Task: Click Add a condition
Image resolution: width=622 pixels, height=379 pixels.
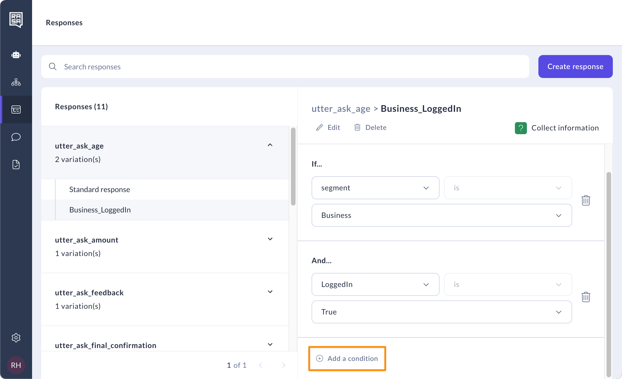Action: click(x=347, y=358)
